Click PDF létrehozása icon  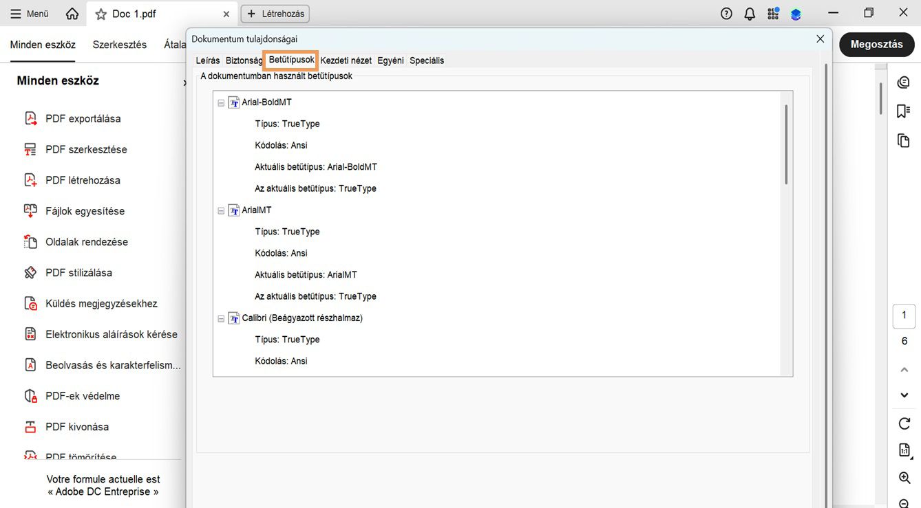point(30,180)
